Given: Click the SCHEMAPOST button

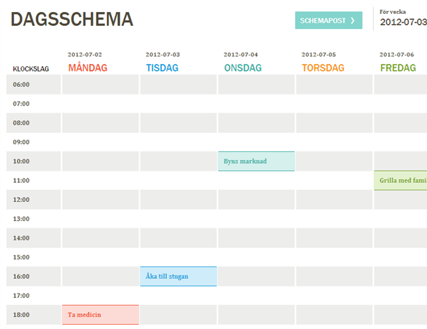Looking at the screenshot, I should pos(328,20).
